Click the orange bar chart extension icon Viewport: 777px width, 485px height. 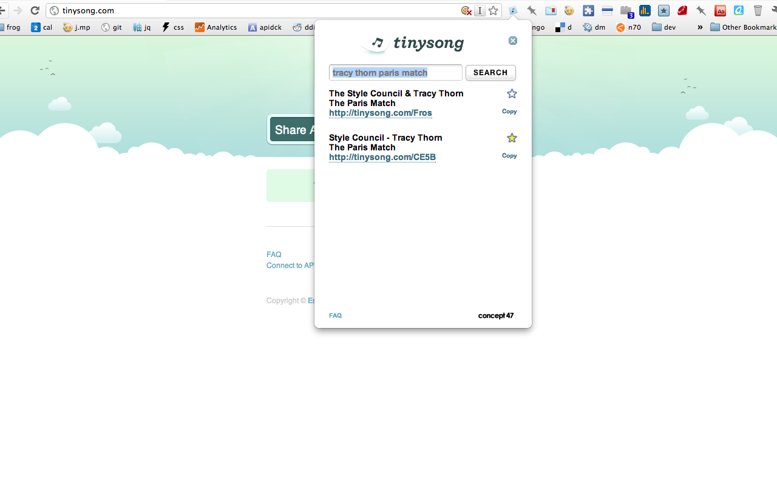pyautogui.click(x=645, y=10)
